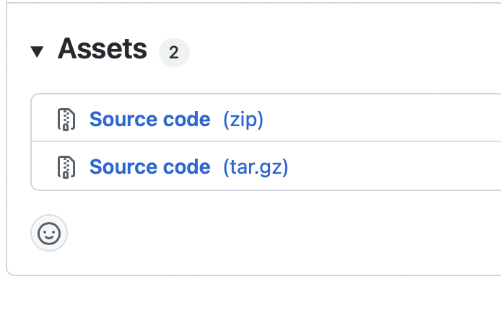501x310 pixels.
Task: Select the file icon beside Source code (zip)
Action: [x=66, y=119]
